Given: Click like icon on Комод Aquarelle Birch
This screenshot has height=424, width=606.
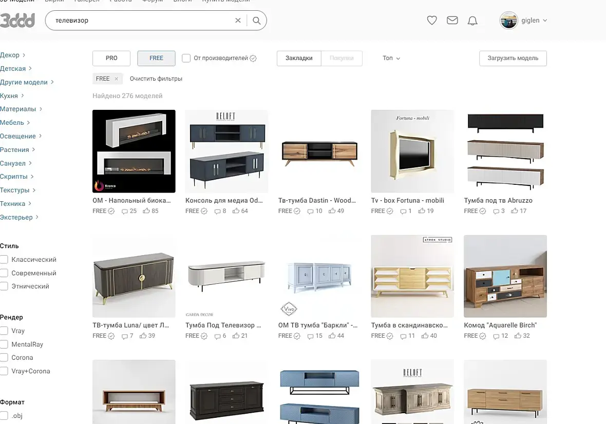Looking at the screenshot, I should pyautogui.click(x=518, y=336).
